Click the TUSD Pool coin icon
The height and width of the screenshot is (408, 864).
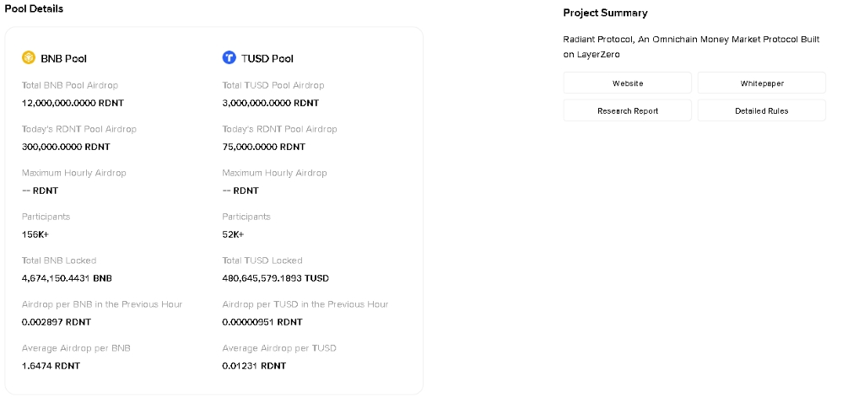tap(229, 57)
